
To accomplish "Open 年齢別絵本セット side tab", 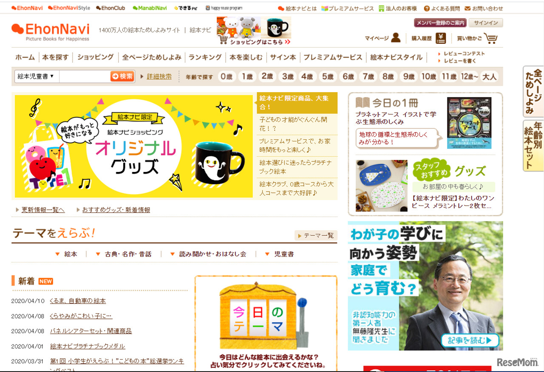I will click(x=533, y=146).
